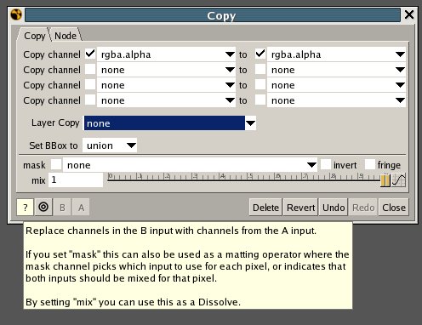This screenshot has height=325, width=422.
Task: Click the Revert button
Action: (x=300, y=208)
